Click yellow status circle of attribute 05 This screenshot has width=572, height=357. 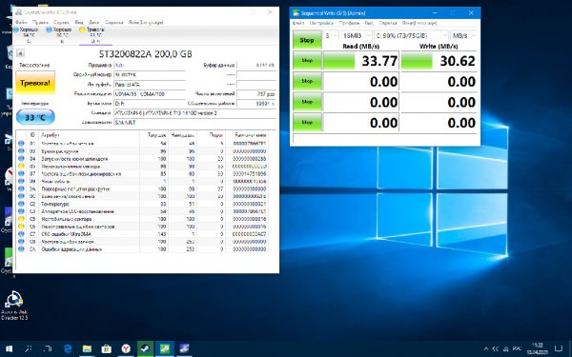coord(21,166)
